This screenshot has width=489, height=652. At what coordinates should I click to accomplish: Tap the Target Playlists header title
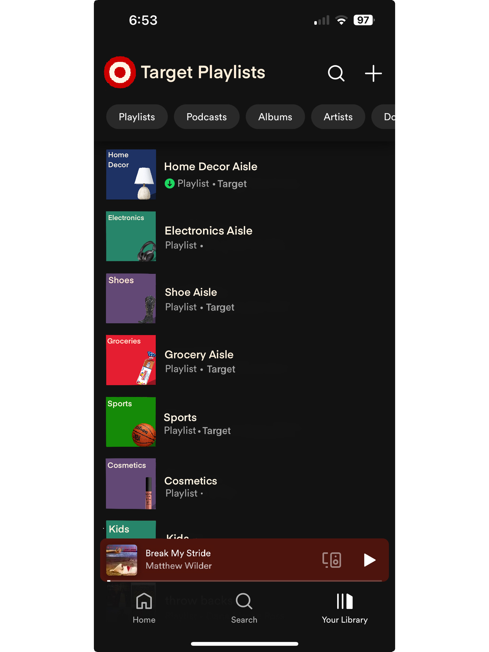[x=203, y=72]
